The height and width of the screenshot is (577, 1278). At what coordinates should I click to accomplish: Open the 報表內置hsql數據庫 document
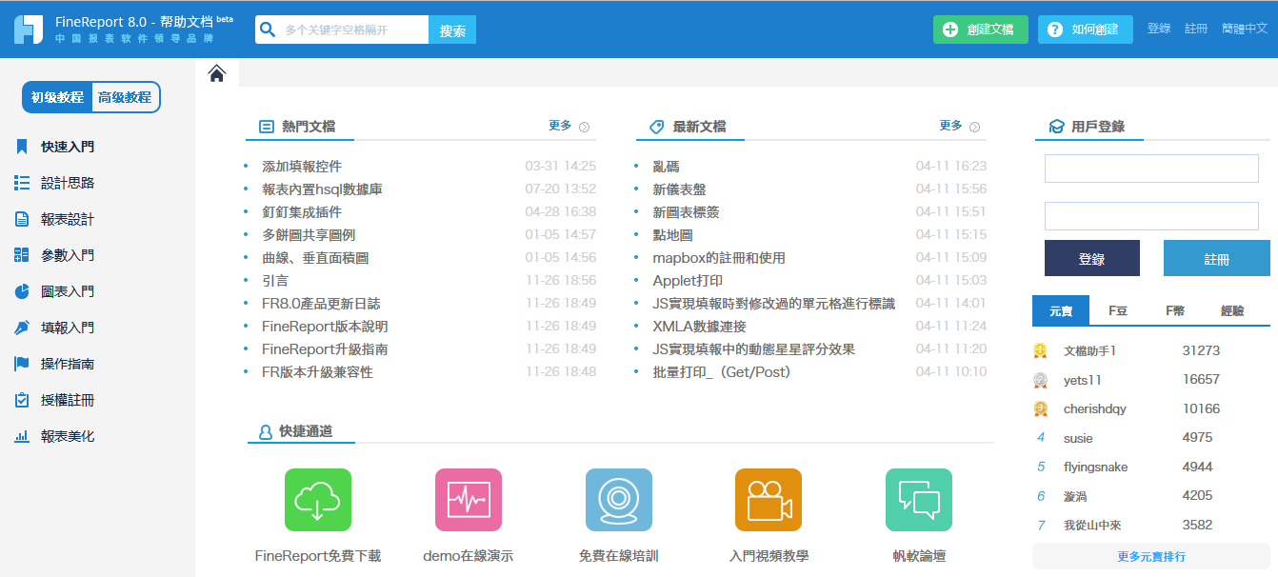coord(322,189)
